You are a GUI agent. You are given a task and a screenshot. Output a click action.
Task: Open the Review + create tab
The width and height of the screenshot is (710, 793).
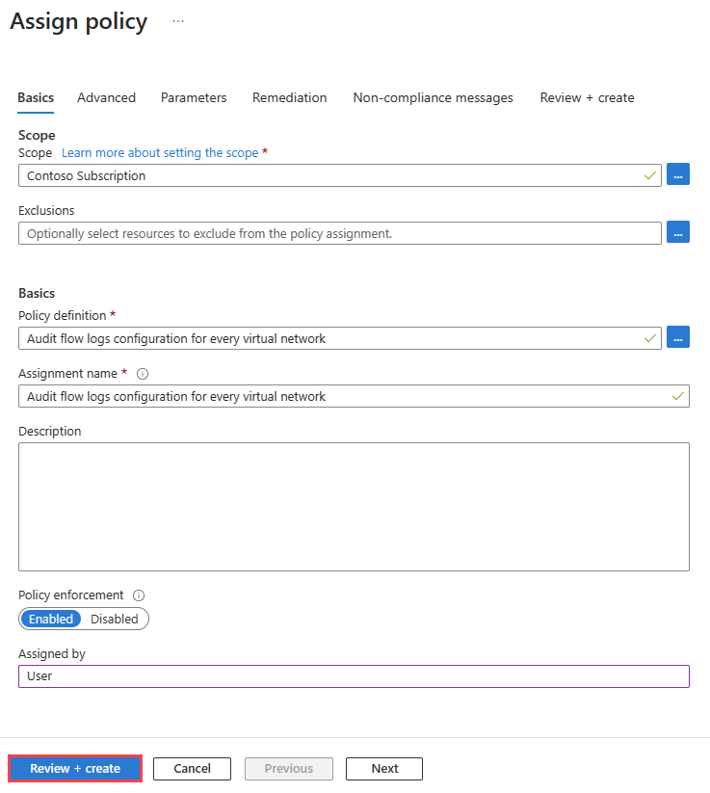click(587, 97)
